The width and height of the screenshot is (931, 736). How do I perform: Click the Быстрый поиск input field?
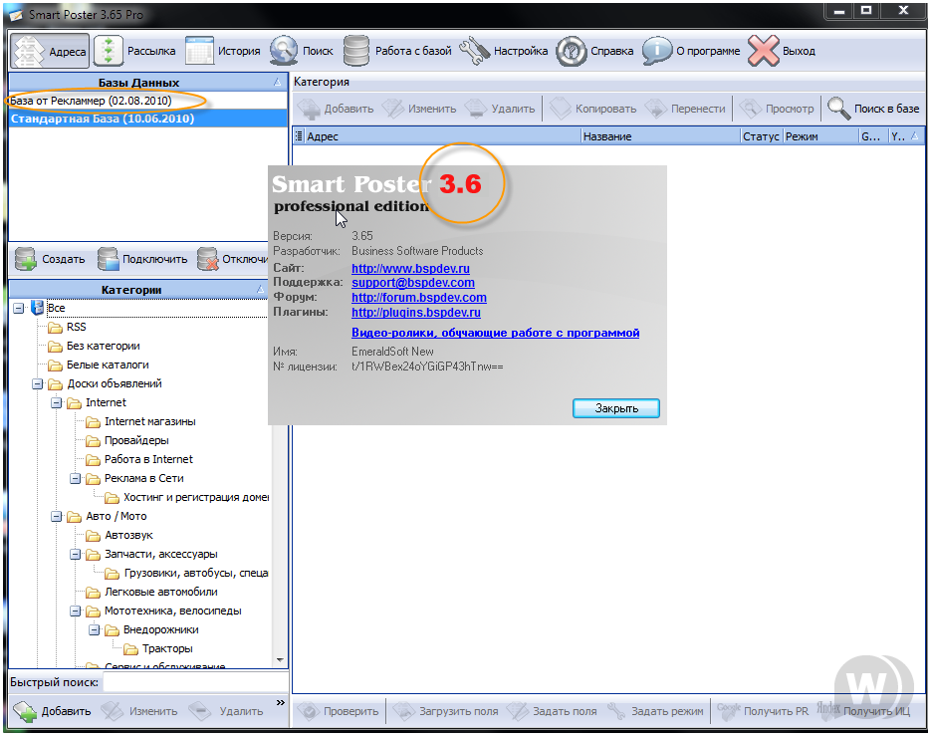click(195, 682)
